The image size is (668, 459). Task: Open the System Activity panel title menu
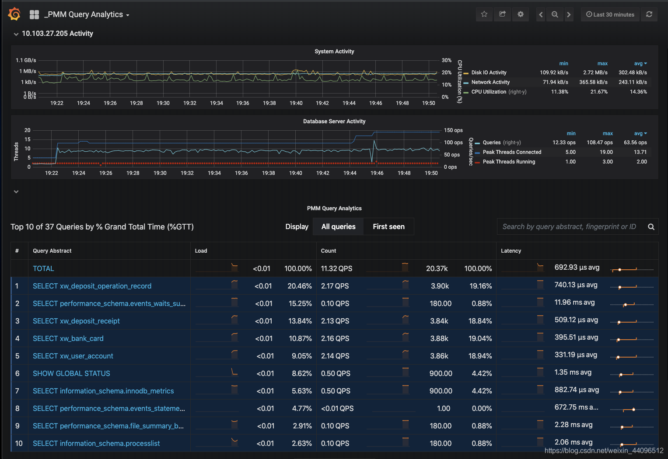[334, 52]
